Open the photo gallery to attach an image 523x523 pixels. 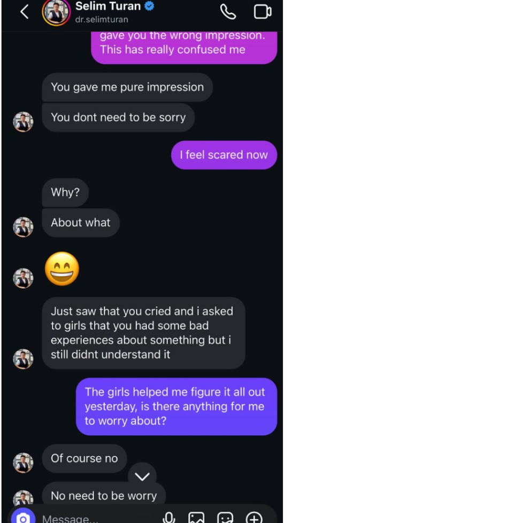click(x=197, y=517)
